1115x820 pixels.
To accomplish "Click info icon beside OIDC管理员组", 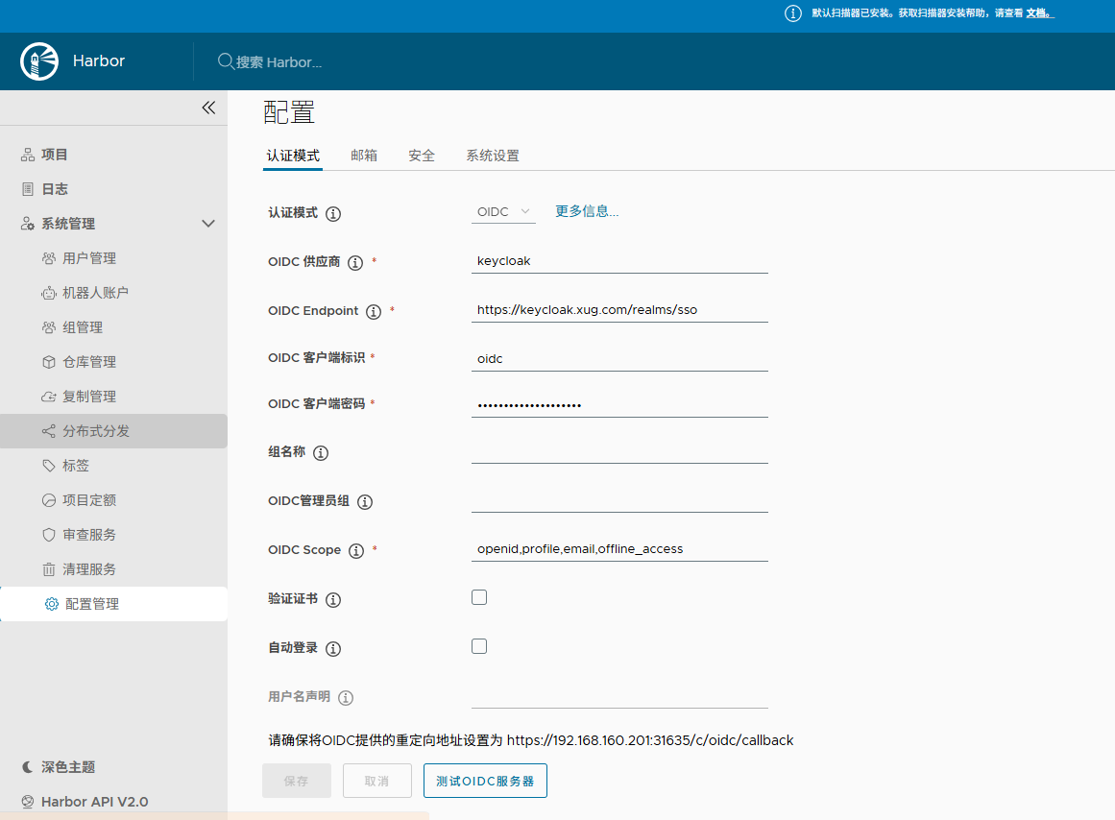I will click(x=365, y=502).
